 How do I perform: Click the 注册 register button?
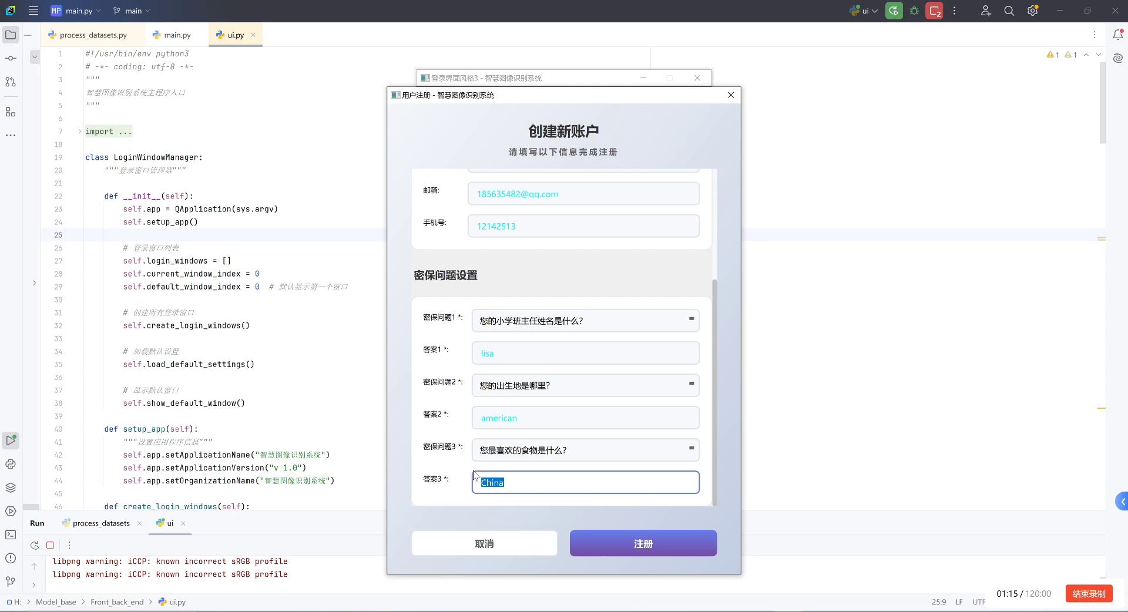click(643, 543)
